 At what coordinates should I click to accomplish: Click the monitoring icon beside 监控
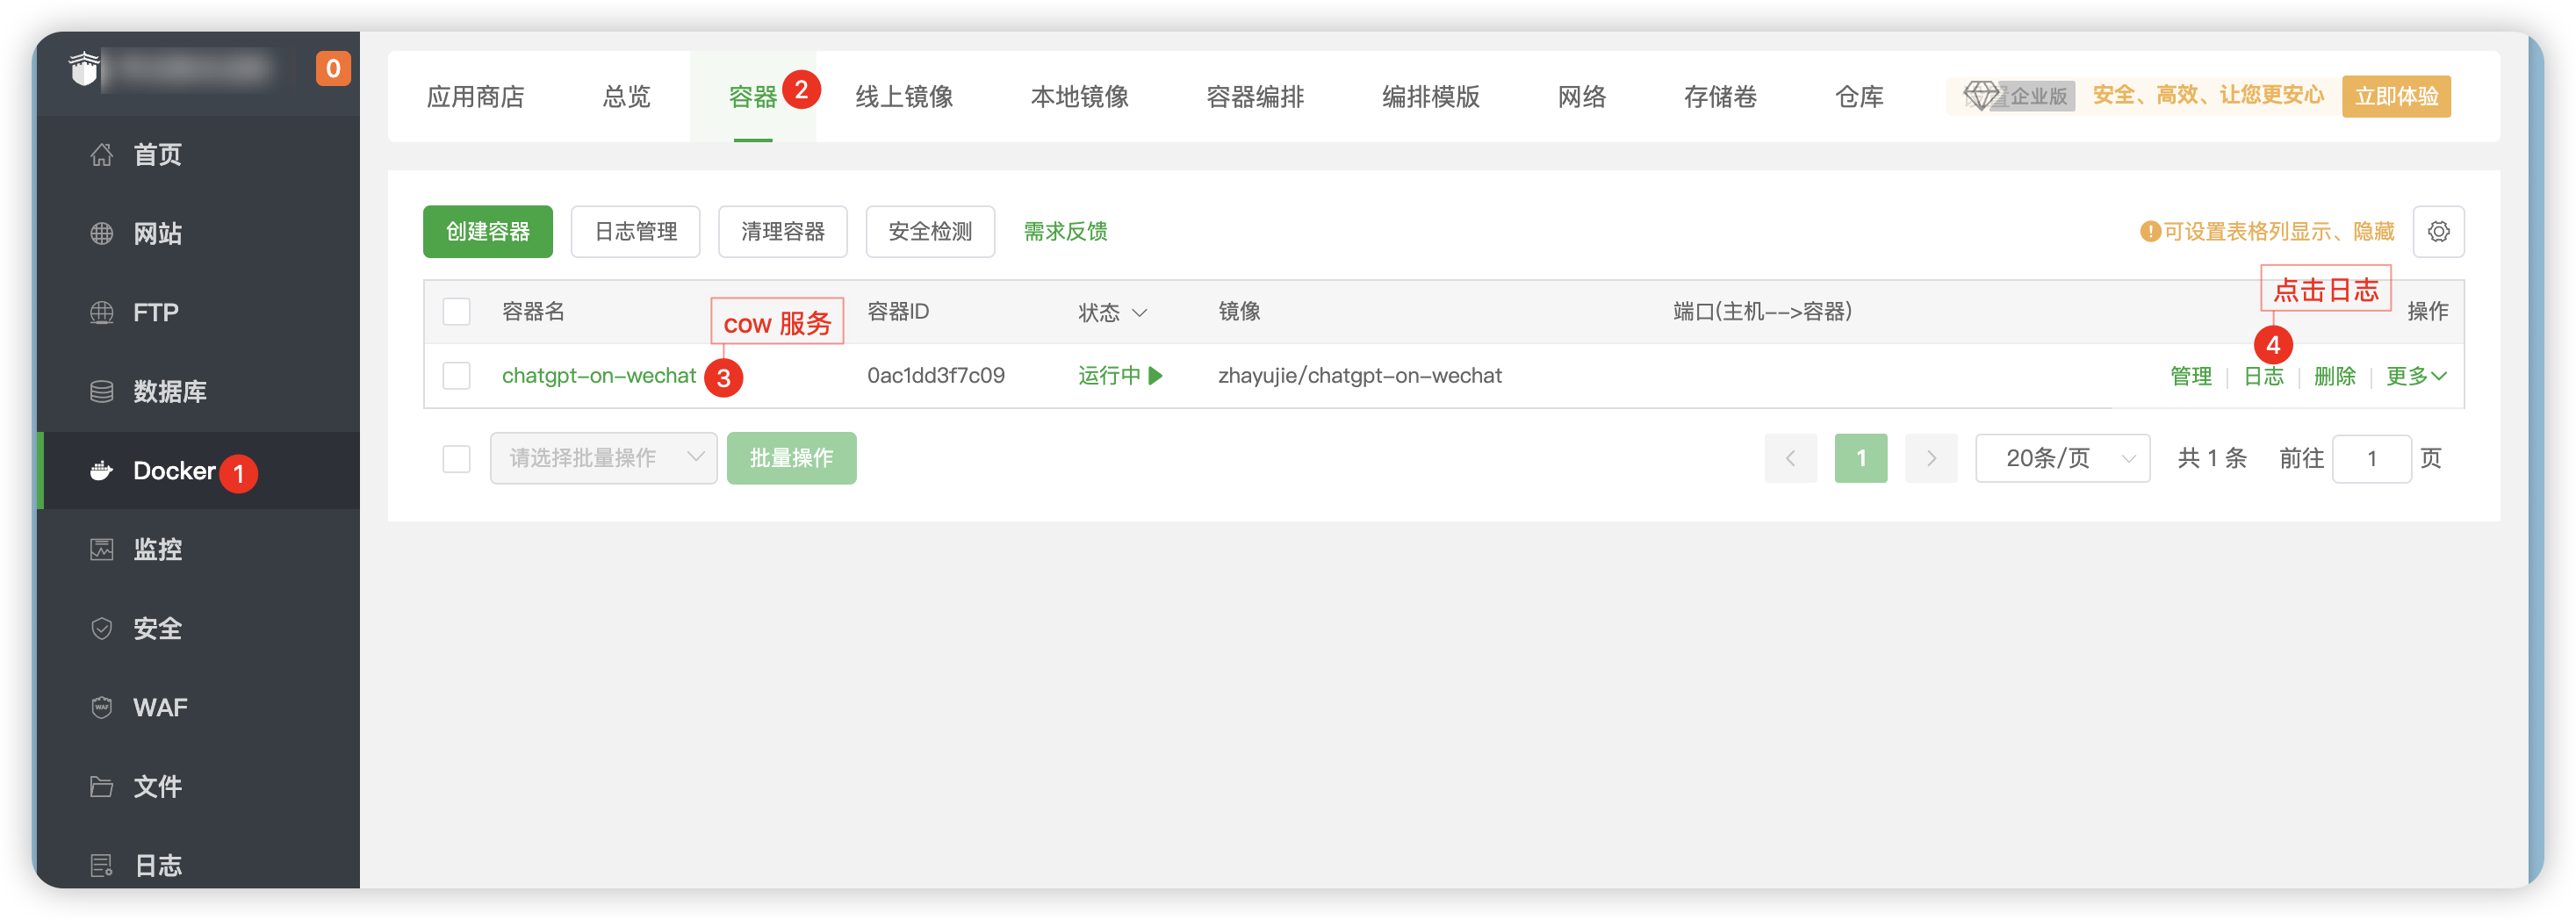point(101,549)
